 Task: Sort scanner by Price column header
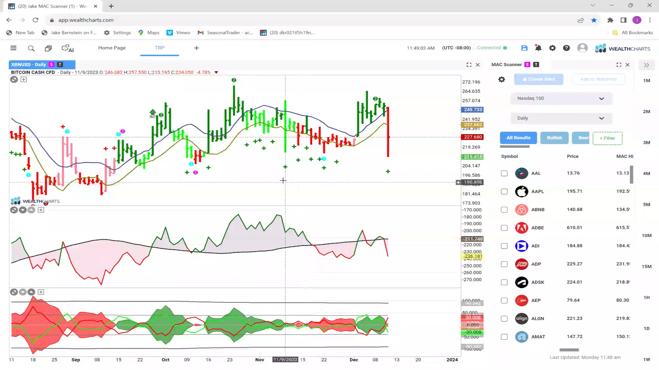coord(573,157)
